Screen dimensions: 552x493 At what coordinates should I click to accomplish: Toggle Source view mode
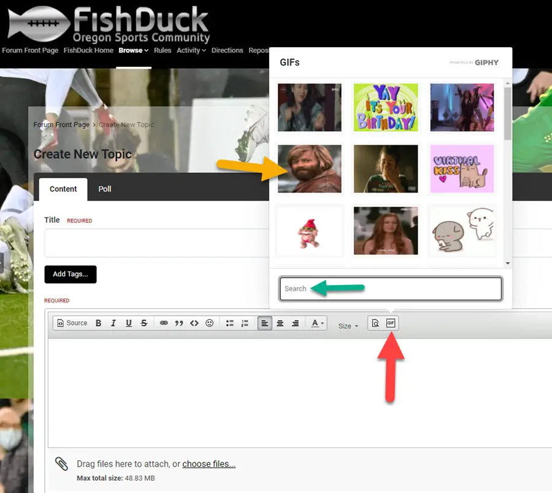coord(72,323)
